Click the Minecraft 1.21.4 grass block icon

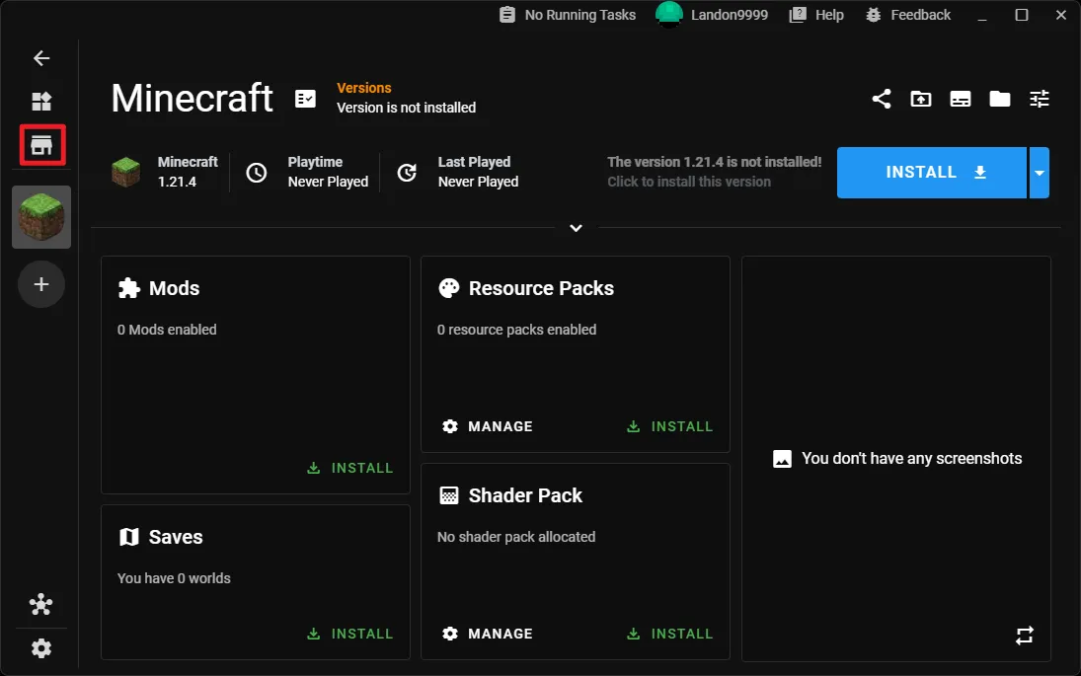(125, 172)
